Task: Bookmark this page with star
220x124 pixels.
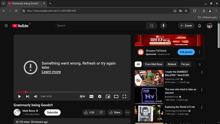Action: [x=186, y=11]
